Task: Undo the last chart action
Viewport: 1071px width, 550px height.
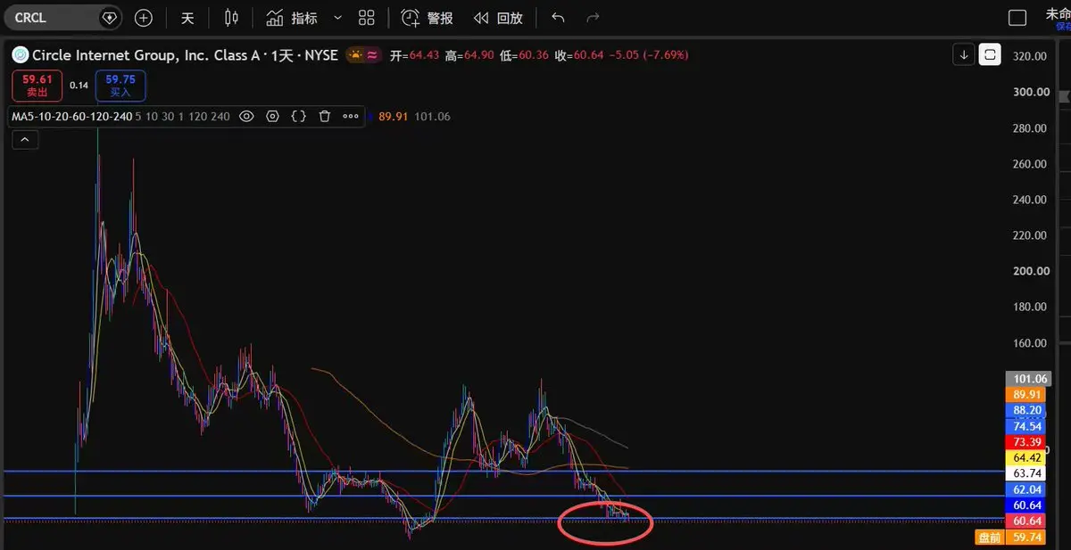Action: click(x=559, y=18)
